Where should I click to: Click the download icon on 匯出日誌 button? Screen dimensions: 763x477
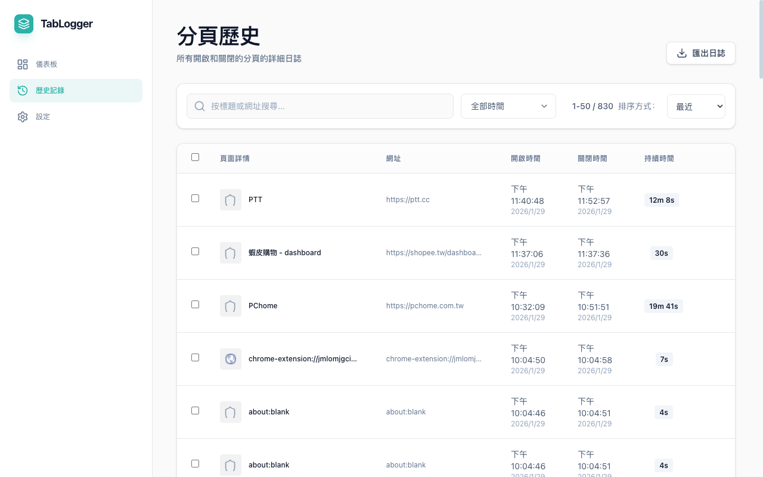[x=681, y=53]
